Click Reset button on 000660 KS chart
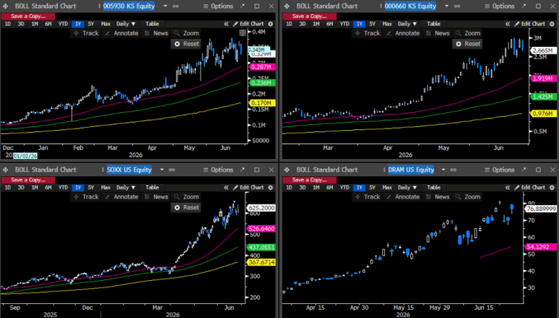This screenshot has width=559, height=318. (468, 44)
